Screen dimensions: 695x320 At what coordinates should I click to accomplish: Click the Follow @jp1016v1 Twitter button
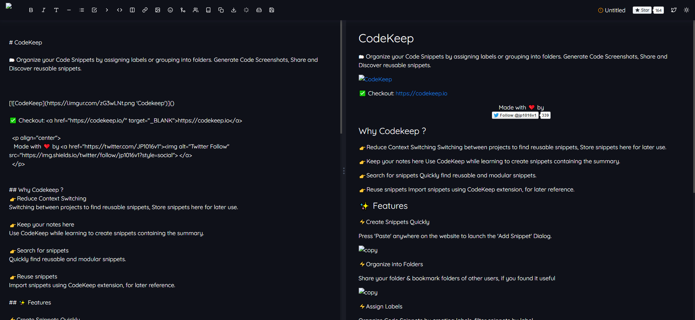pyautogui.click(x=515, y=115)
